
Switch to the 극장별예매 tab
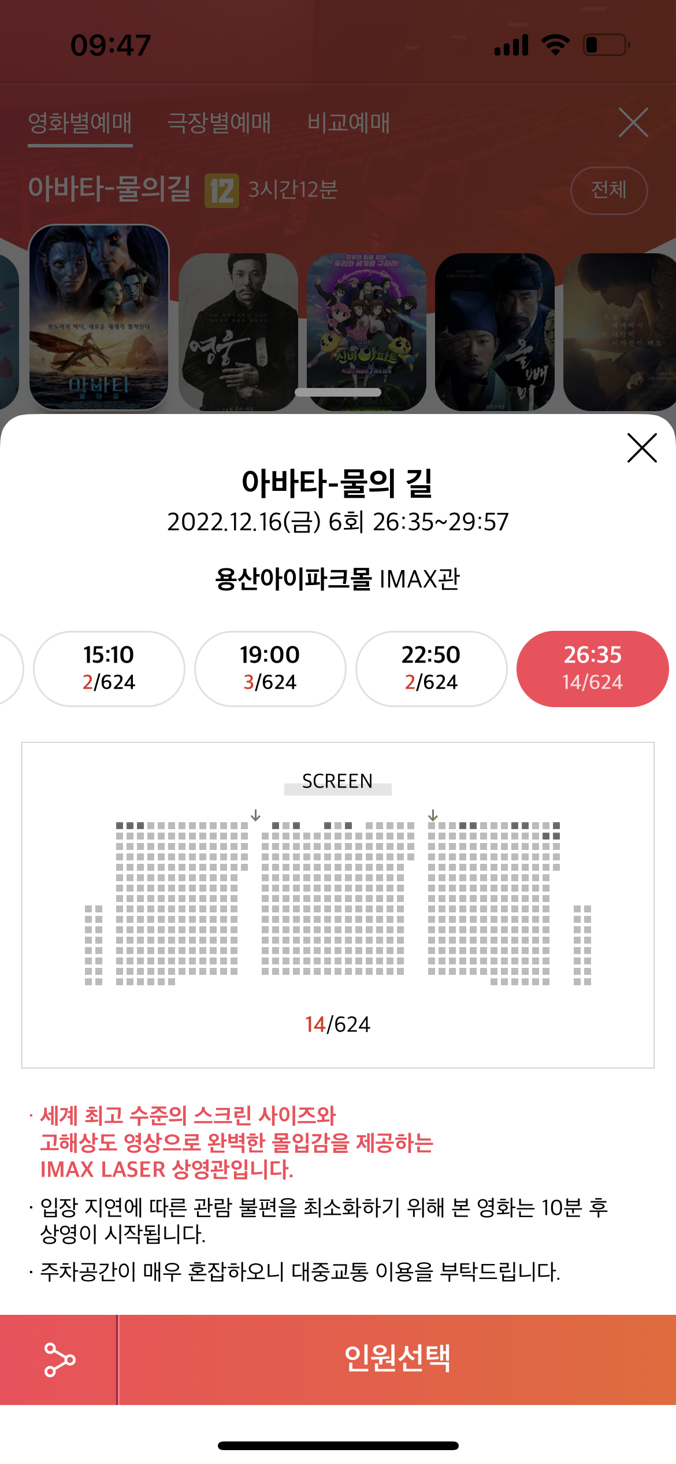(219, 123)
